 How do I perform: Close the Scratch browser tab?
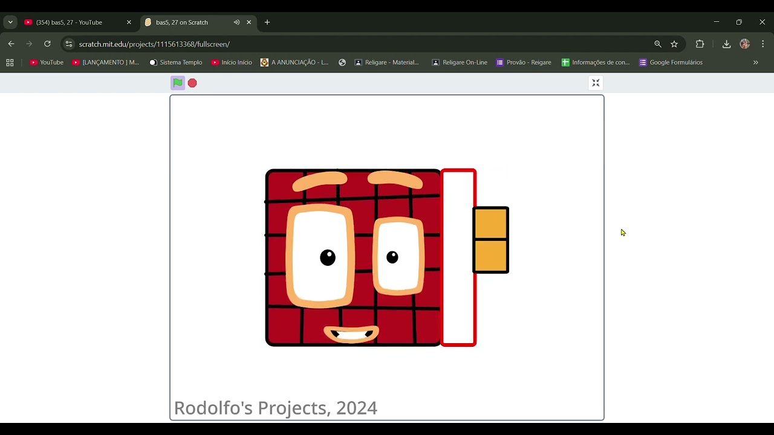[249, 22]
